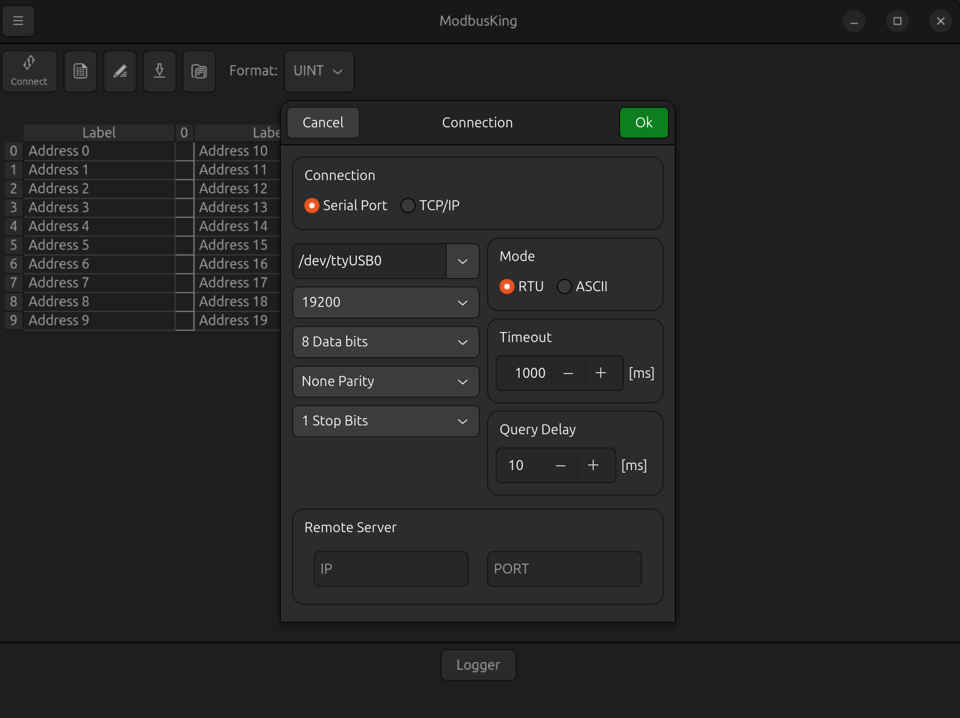
Task: Click the Remote Server IP field
Action: click(391, 569)
